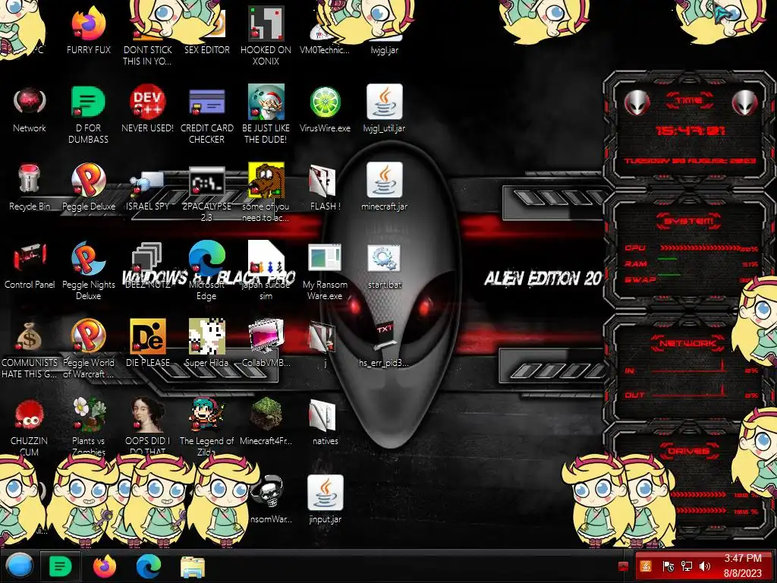777x583 pixels.
Task: Open OOPS DID I DO THAT portrait icon
Action: coord(147,414)
